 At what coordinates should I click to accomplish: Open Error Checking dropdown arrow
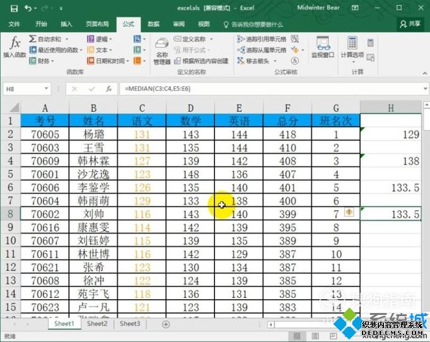[x=303, y=50]
